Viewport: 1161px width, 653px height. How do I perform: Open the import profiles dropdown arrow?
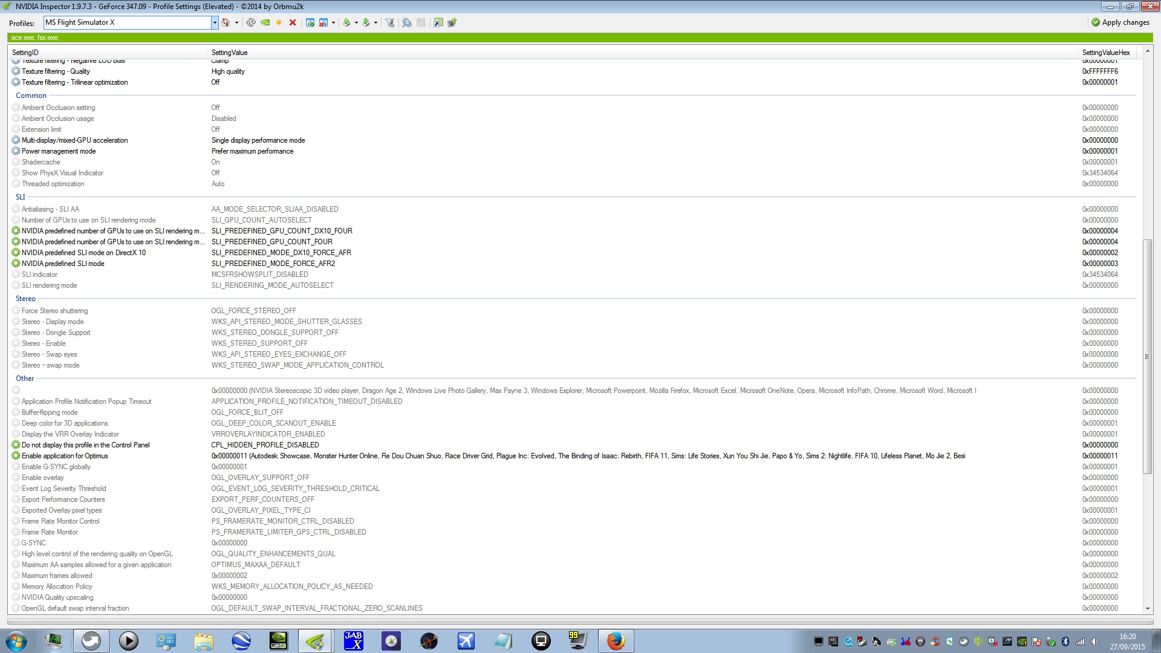(376, 22)
